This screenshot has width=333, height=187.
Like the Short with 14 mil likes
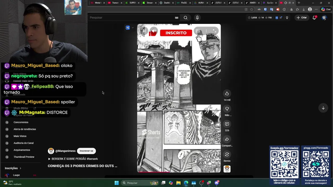tap(227, 94)
